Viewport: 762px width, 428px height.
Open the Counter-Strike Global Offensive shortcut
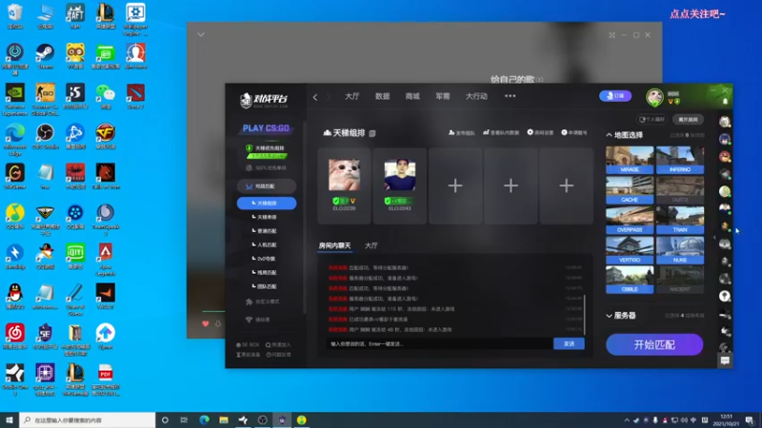point(45,99)
